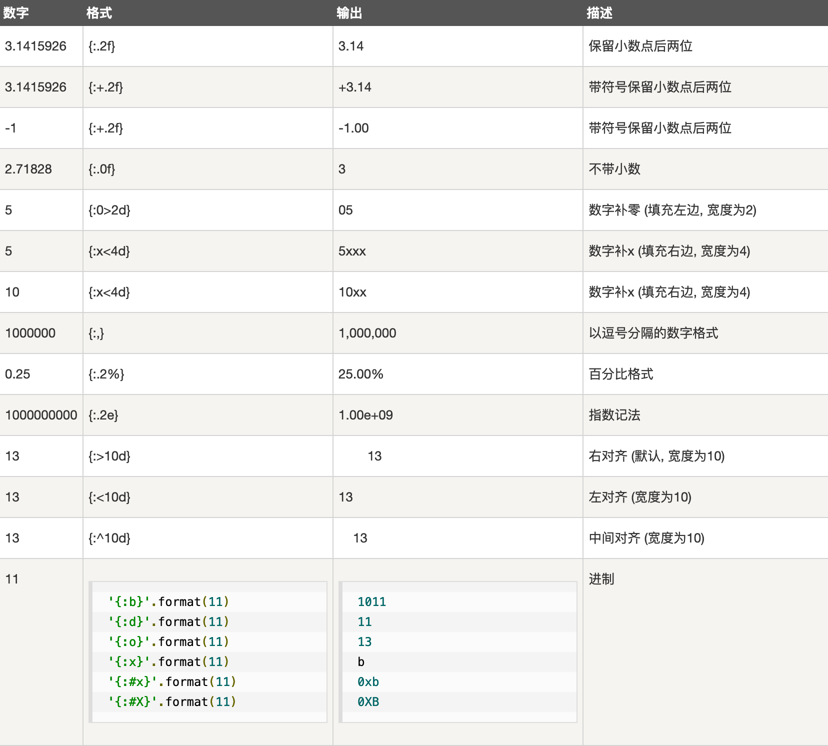Viewport: 828px width, 746px height.
Task: Select the 1,000,000 output value
Action: pyautogui.click(x=367, y=333)
